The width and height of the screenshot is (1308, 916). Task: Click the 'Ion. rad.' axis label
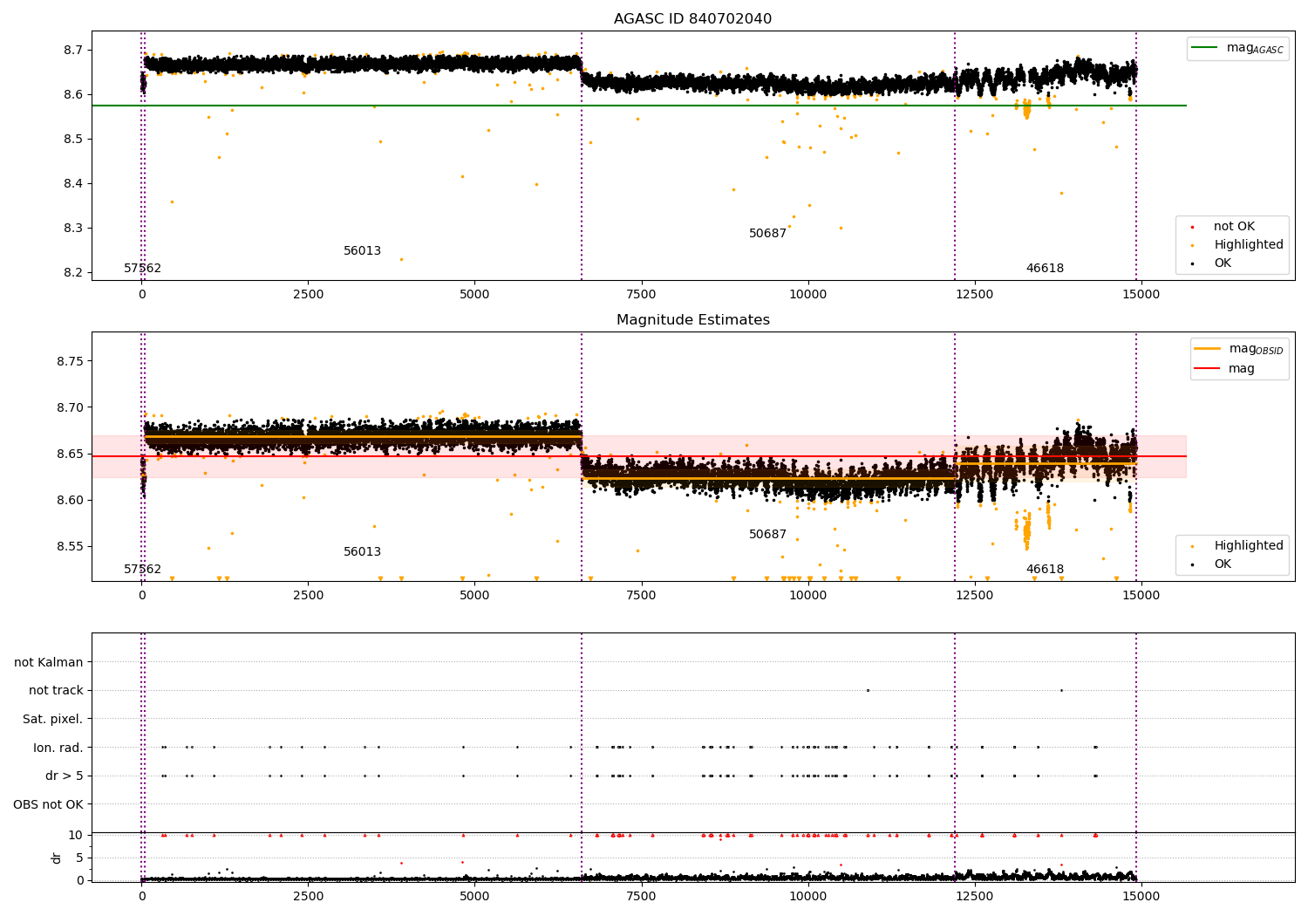(x=58, y=748)
